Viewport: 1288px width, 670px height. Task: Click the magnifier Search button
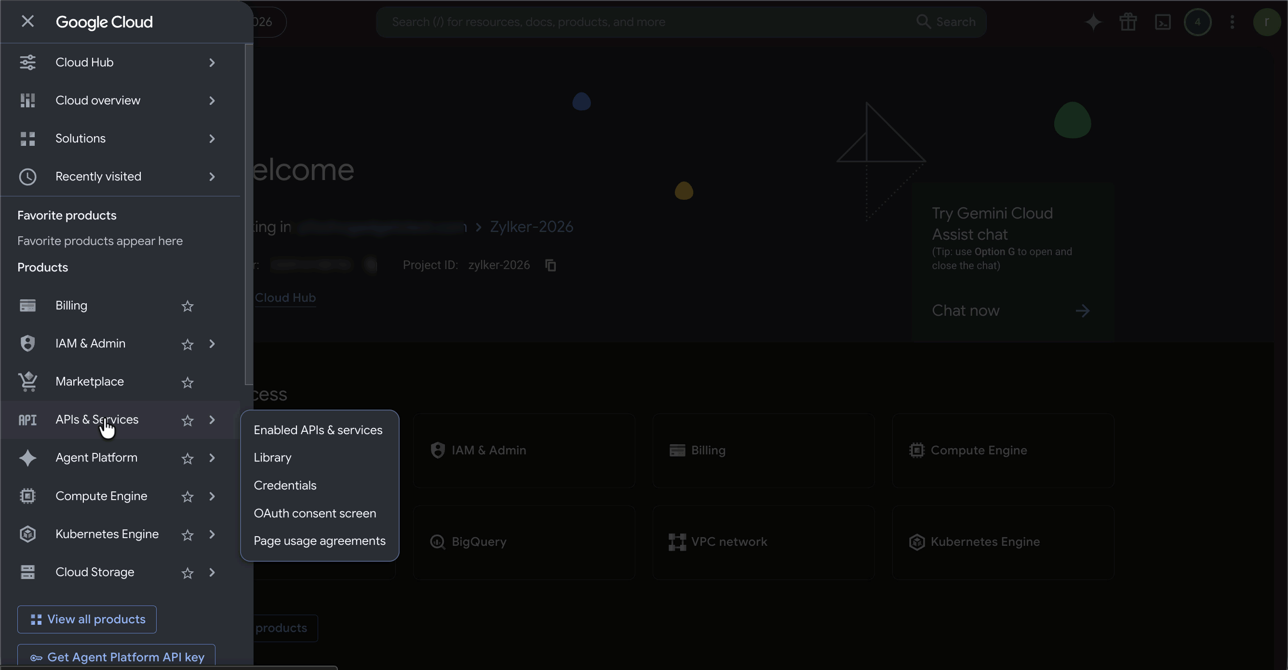[x=946, y=22]
